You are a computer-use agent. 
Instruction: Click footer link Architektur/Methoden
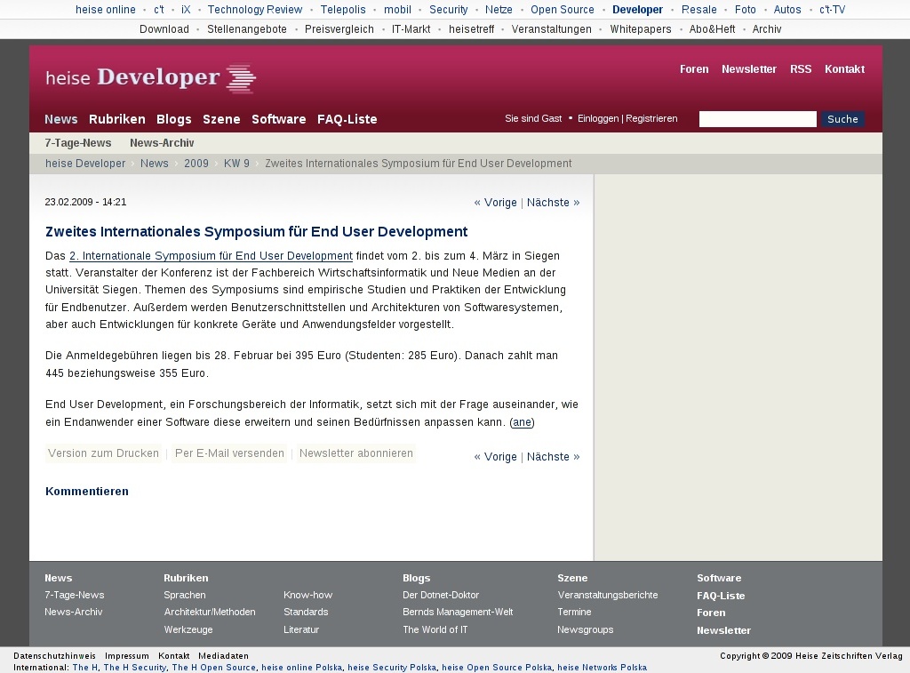pyautogui.click(x=210, y=612)
